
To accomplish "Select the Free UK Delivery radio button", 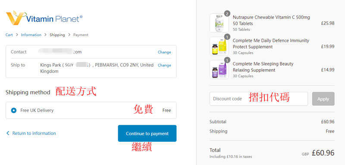I will [14, 110].
